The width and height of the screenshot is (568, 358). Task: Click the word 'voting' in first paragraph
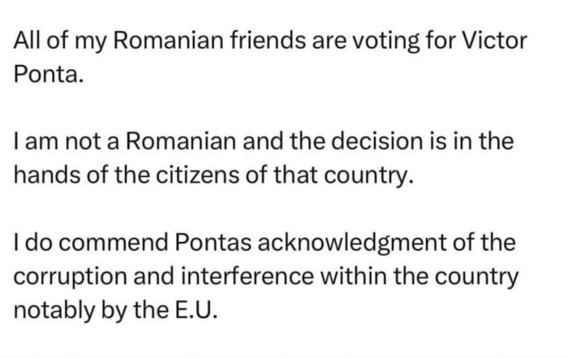[386, 41]
